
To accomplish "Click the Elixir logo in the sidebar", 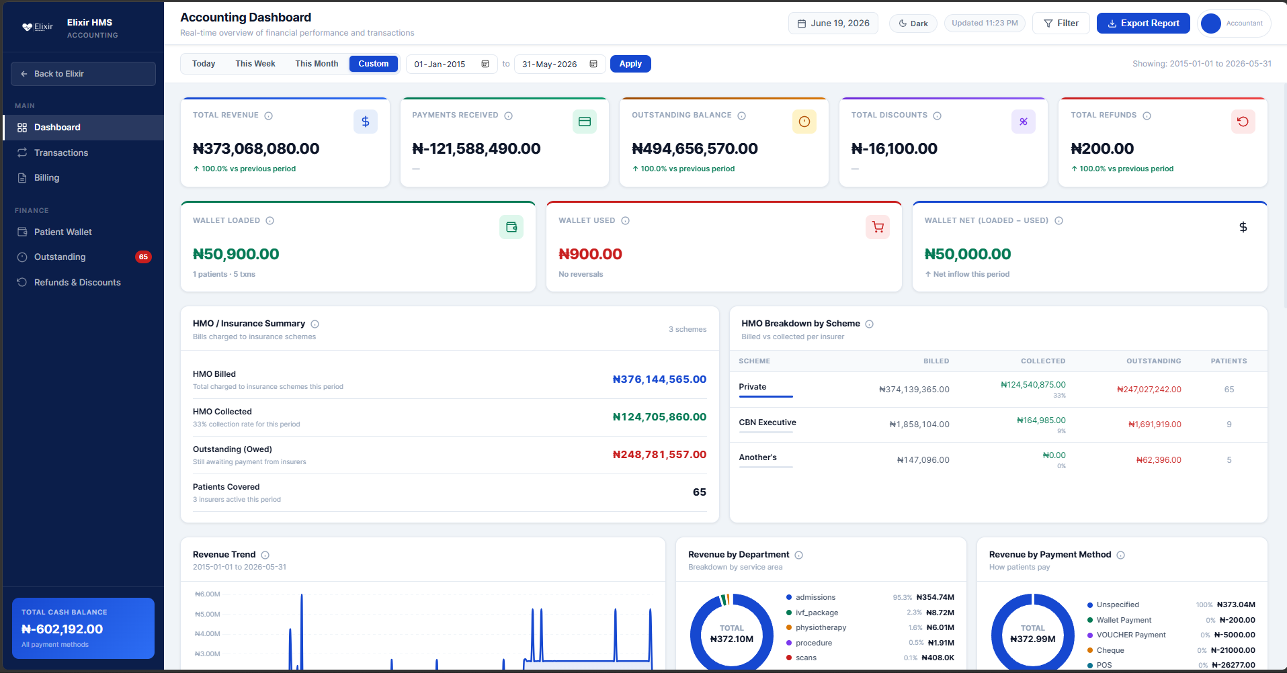I will tap(37, 27).
